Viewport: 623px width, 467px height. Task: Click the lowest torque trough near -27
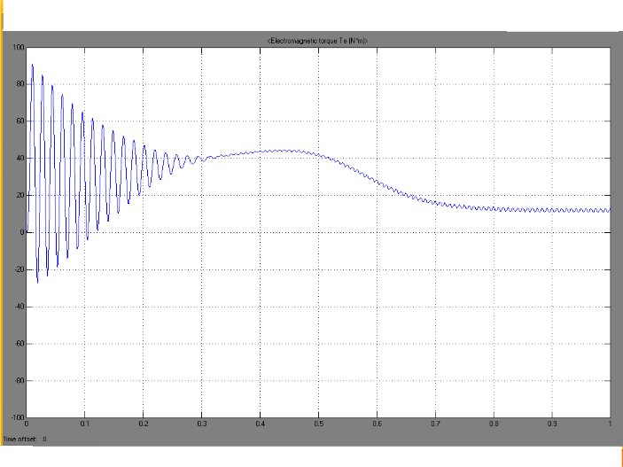[x=37, y=282]
